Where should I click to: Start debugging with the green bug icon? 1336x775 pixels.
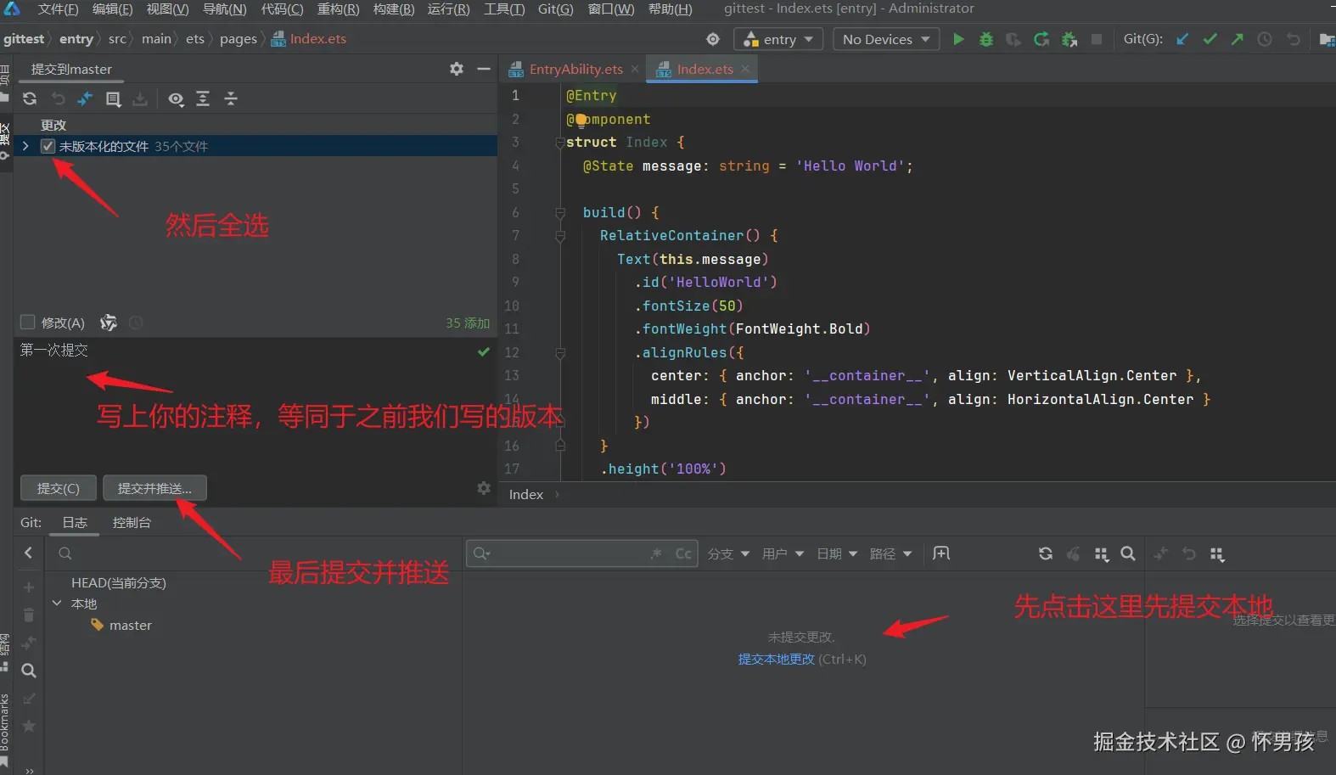point(986,39)
